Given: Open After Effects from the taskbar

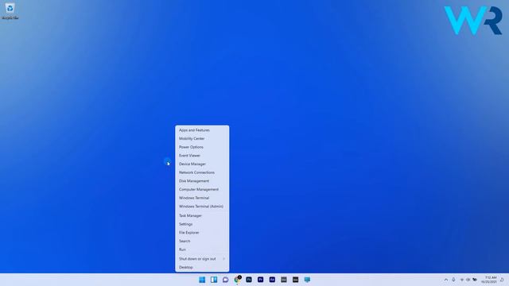Looking at the screenshot, I should 272,280.
